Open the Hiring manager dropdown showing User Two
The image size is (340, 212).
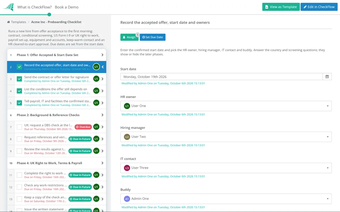click(226, 137)
